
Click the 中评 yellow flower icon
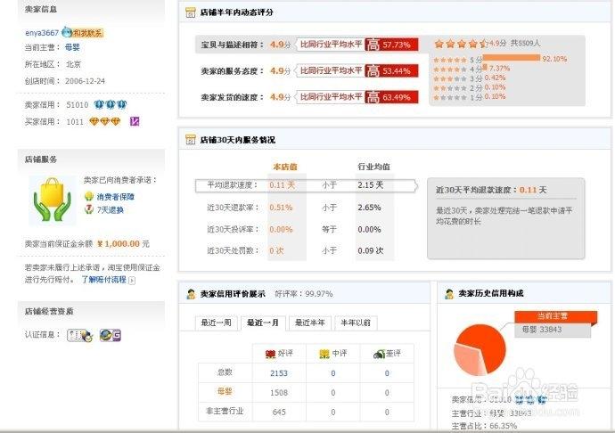324,355
